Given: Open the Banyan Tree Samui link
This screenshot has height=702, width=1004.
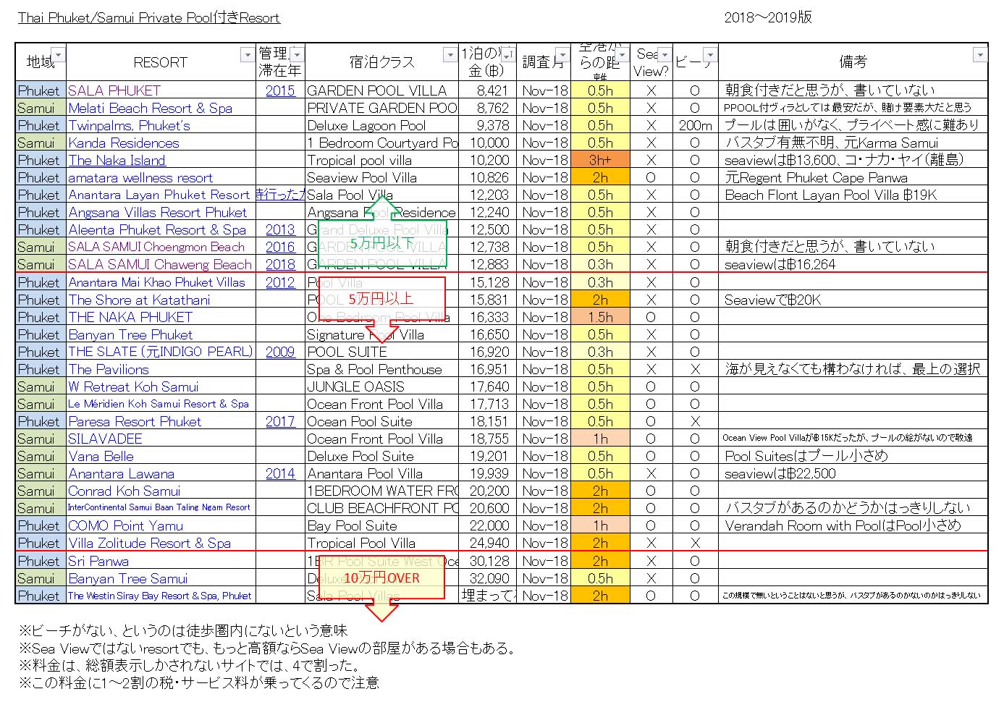Looking at the screenshot, I should [127, 578].
